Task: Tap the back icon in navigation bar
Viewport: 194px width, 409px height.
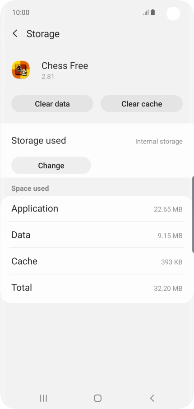Action: click(x=152, y=398)
